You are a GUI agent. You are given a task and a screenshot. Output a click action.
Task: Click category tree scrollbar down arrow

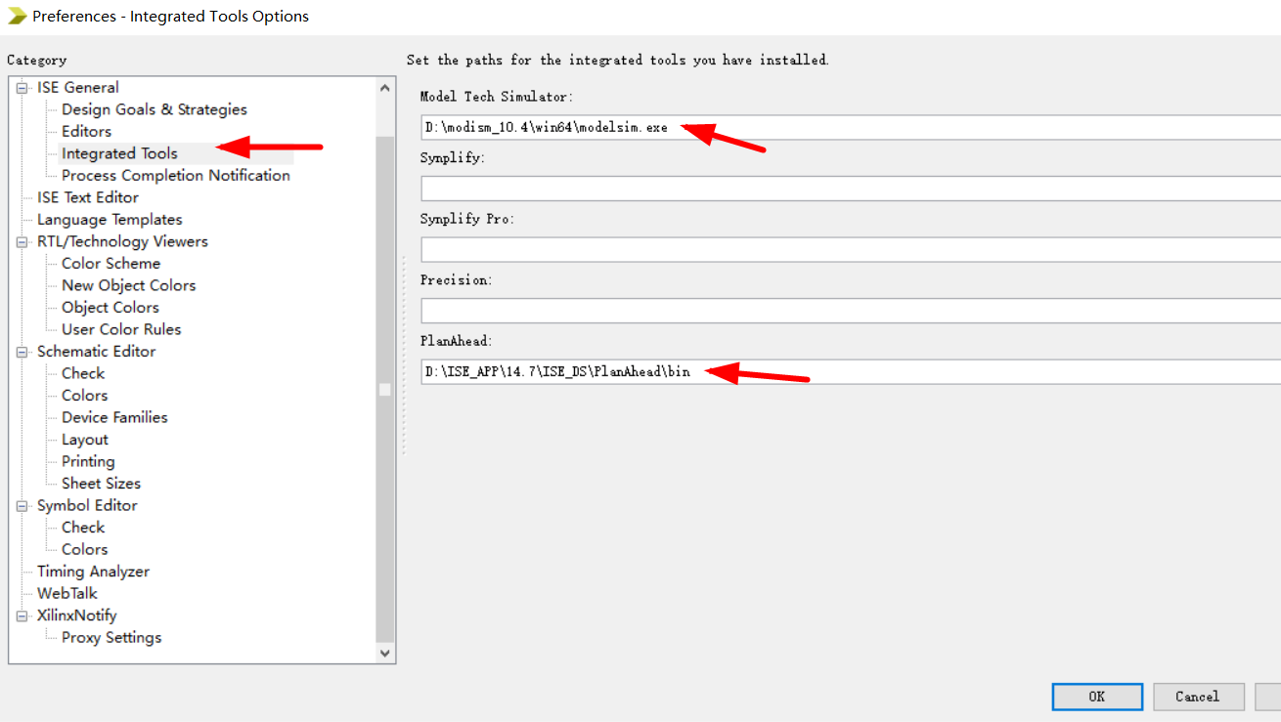tap(385, 653)
